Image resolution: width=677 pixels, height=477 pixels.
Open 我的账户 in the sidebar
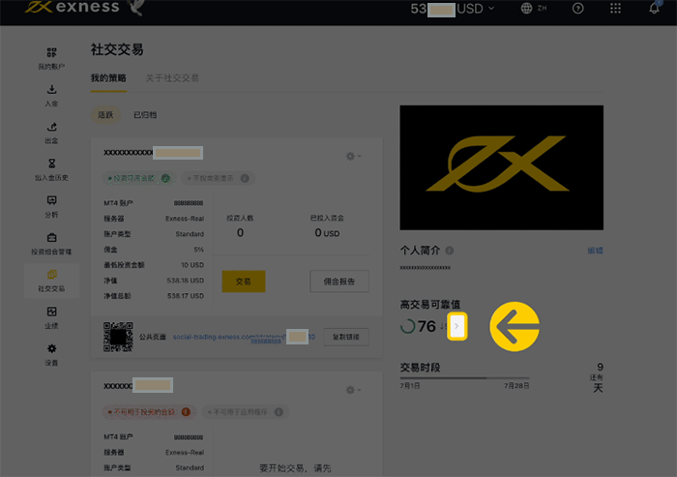point(52,57)
